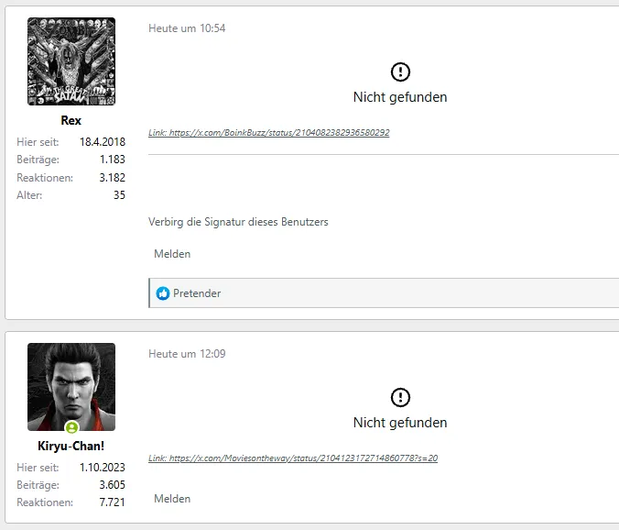Click the 'Heute um 12:09' timestamp
Viewport: 619px width, 530px height.
pyautogui.click(x=187, y=354)
